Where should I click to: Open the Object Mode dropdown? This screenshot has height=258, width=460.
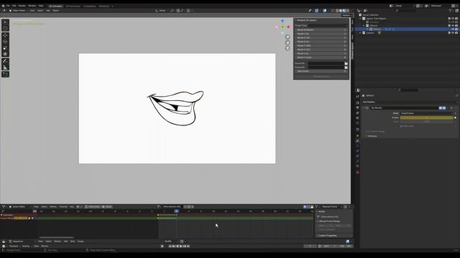click(19, 11)
